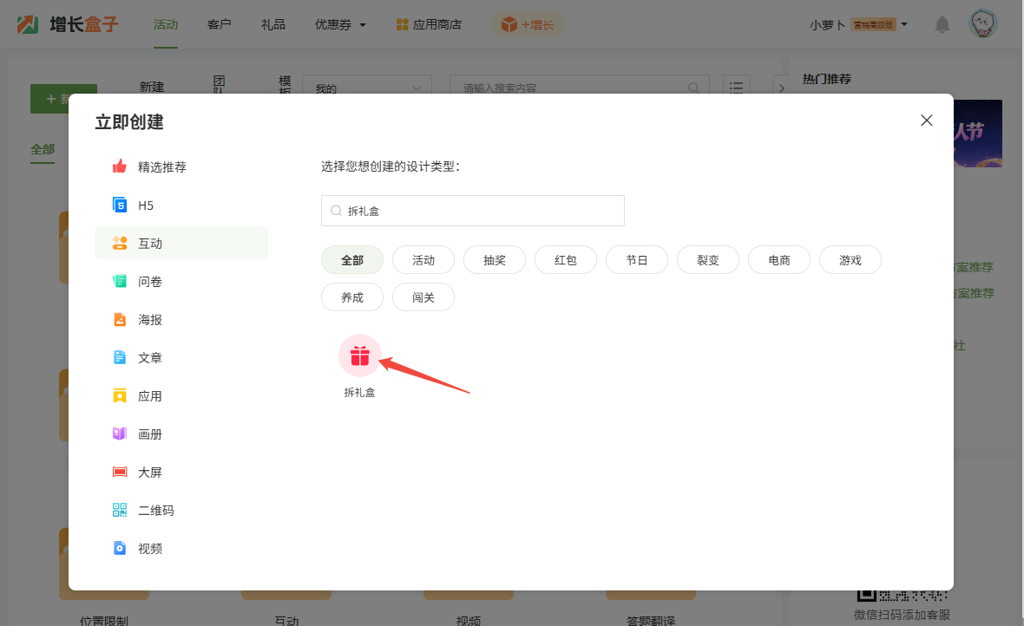Viewport: 1024px width, 626px height.
Task: Open the 礼品 menu tab
Action: (272, 25)
